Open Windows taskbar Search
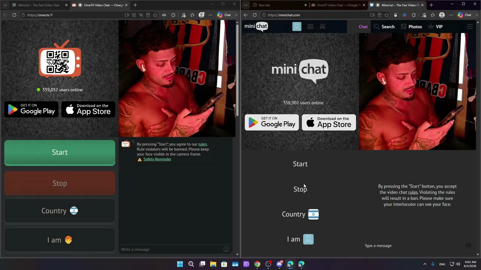The width and height of the screenshot is (481, 270). 191,264
